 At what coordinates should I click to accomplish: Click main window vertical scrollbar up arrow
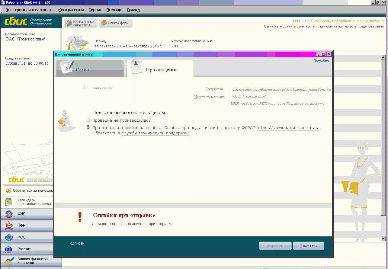tap(383, 57)
